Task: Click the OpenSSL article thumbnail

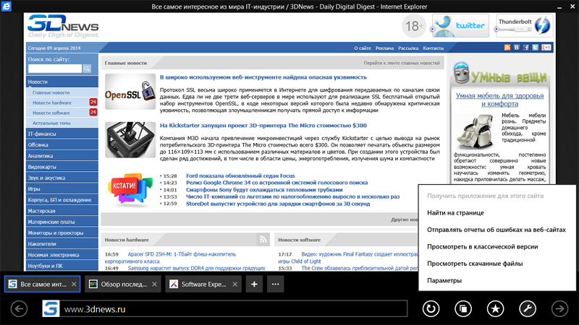Action: [x=130, y=92]
